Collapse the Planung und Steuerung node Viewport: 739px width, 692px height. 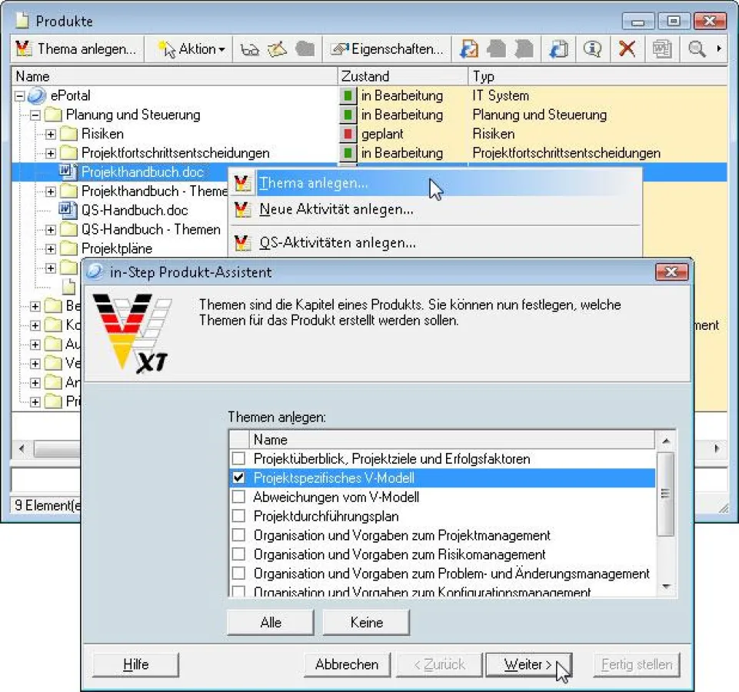click(35, 115)
